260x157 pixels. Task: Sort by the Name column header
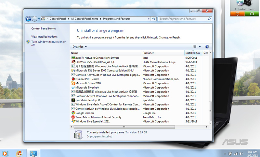pos(105,53)
